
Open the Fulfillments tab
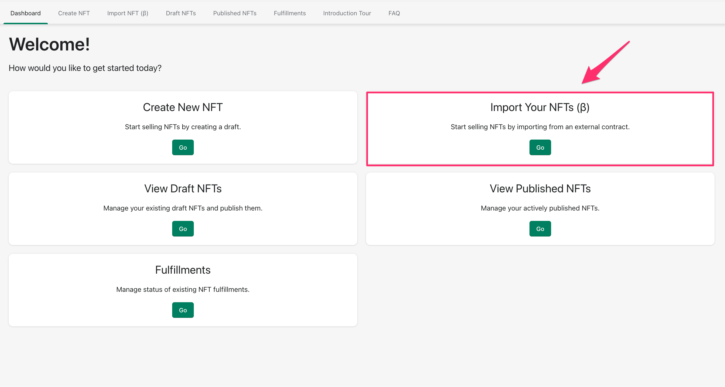290,13
